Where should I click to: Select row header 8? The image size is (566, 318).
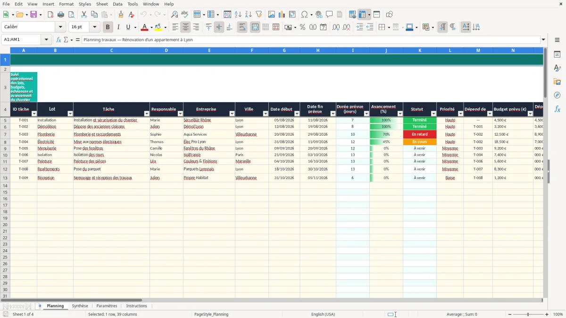click(x=5, y=142)
